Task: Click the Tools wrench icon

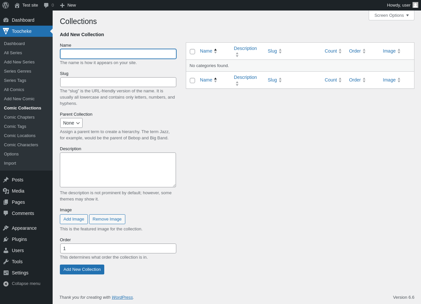Action: [x=6, y=262]
